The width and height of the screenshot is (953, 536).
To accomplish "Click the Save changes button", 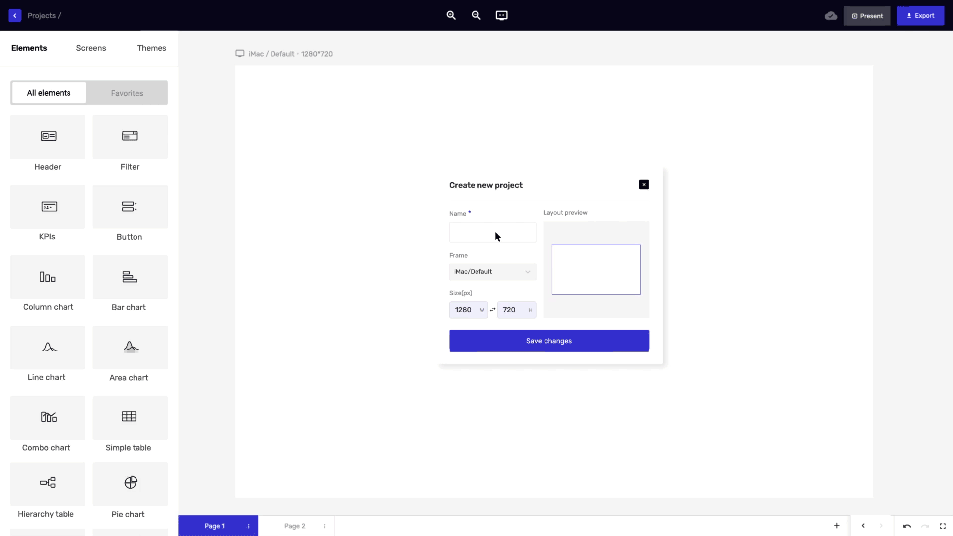I will (x=549, y=341).
